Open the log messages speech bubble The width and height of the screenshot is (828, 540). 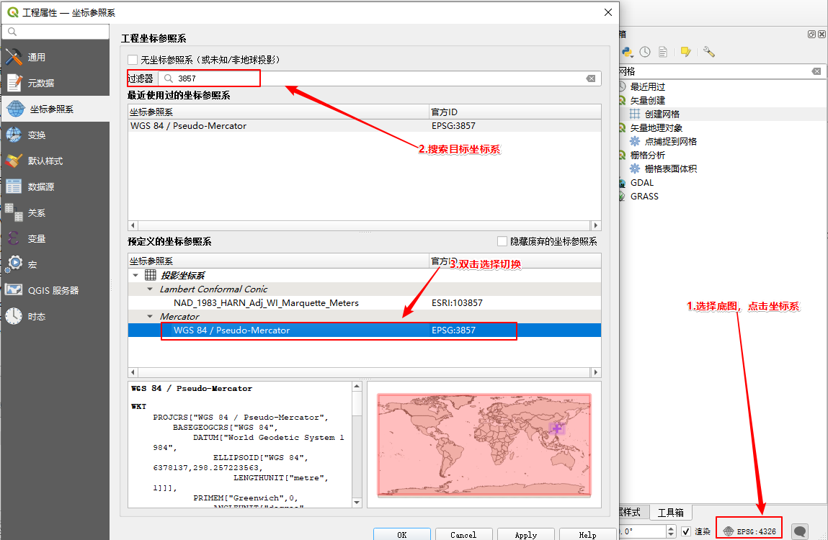point(800,531)
